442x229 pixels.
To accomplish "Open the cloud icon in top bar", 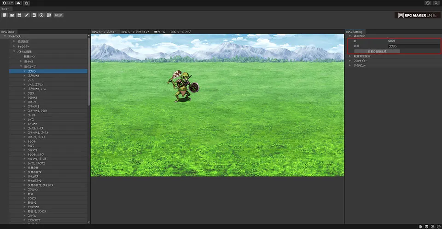I will coord(18,3).
